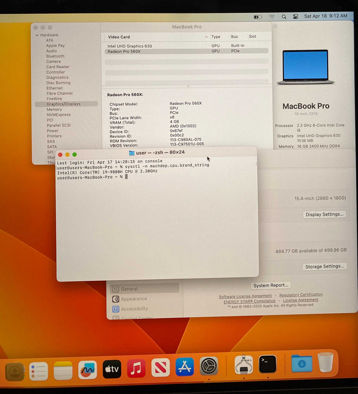The height and width of the screenshot is (394, 358).
Task: Open the License Agreement link
Action: coord(300,300)
